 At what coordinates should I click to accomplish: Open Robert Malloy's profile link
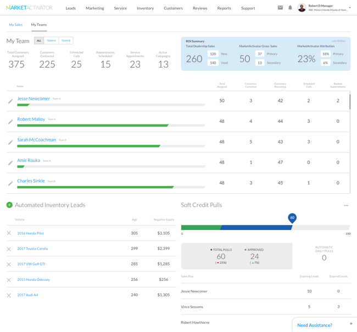(31, 119)
